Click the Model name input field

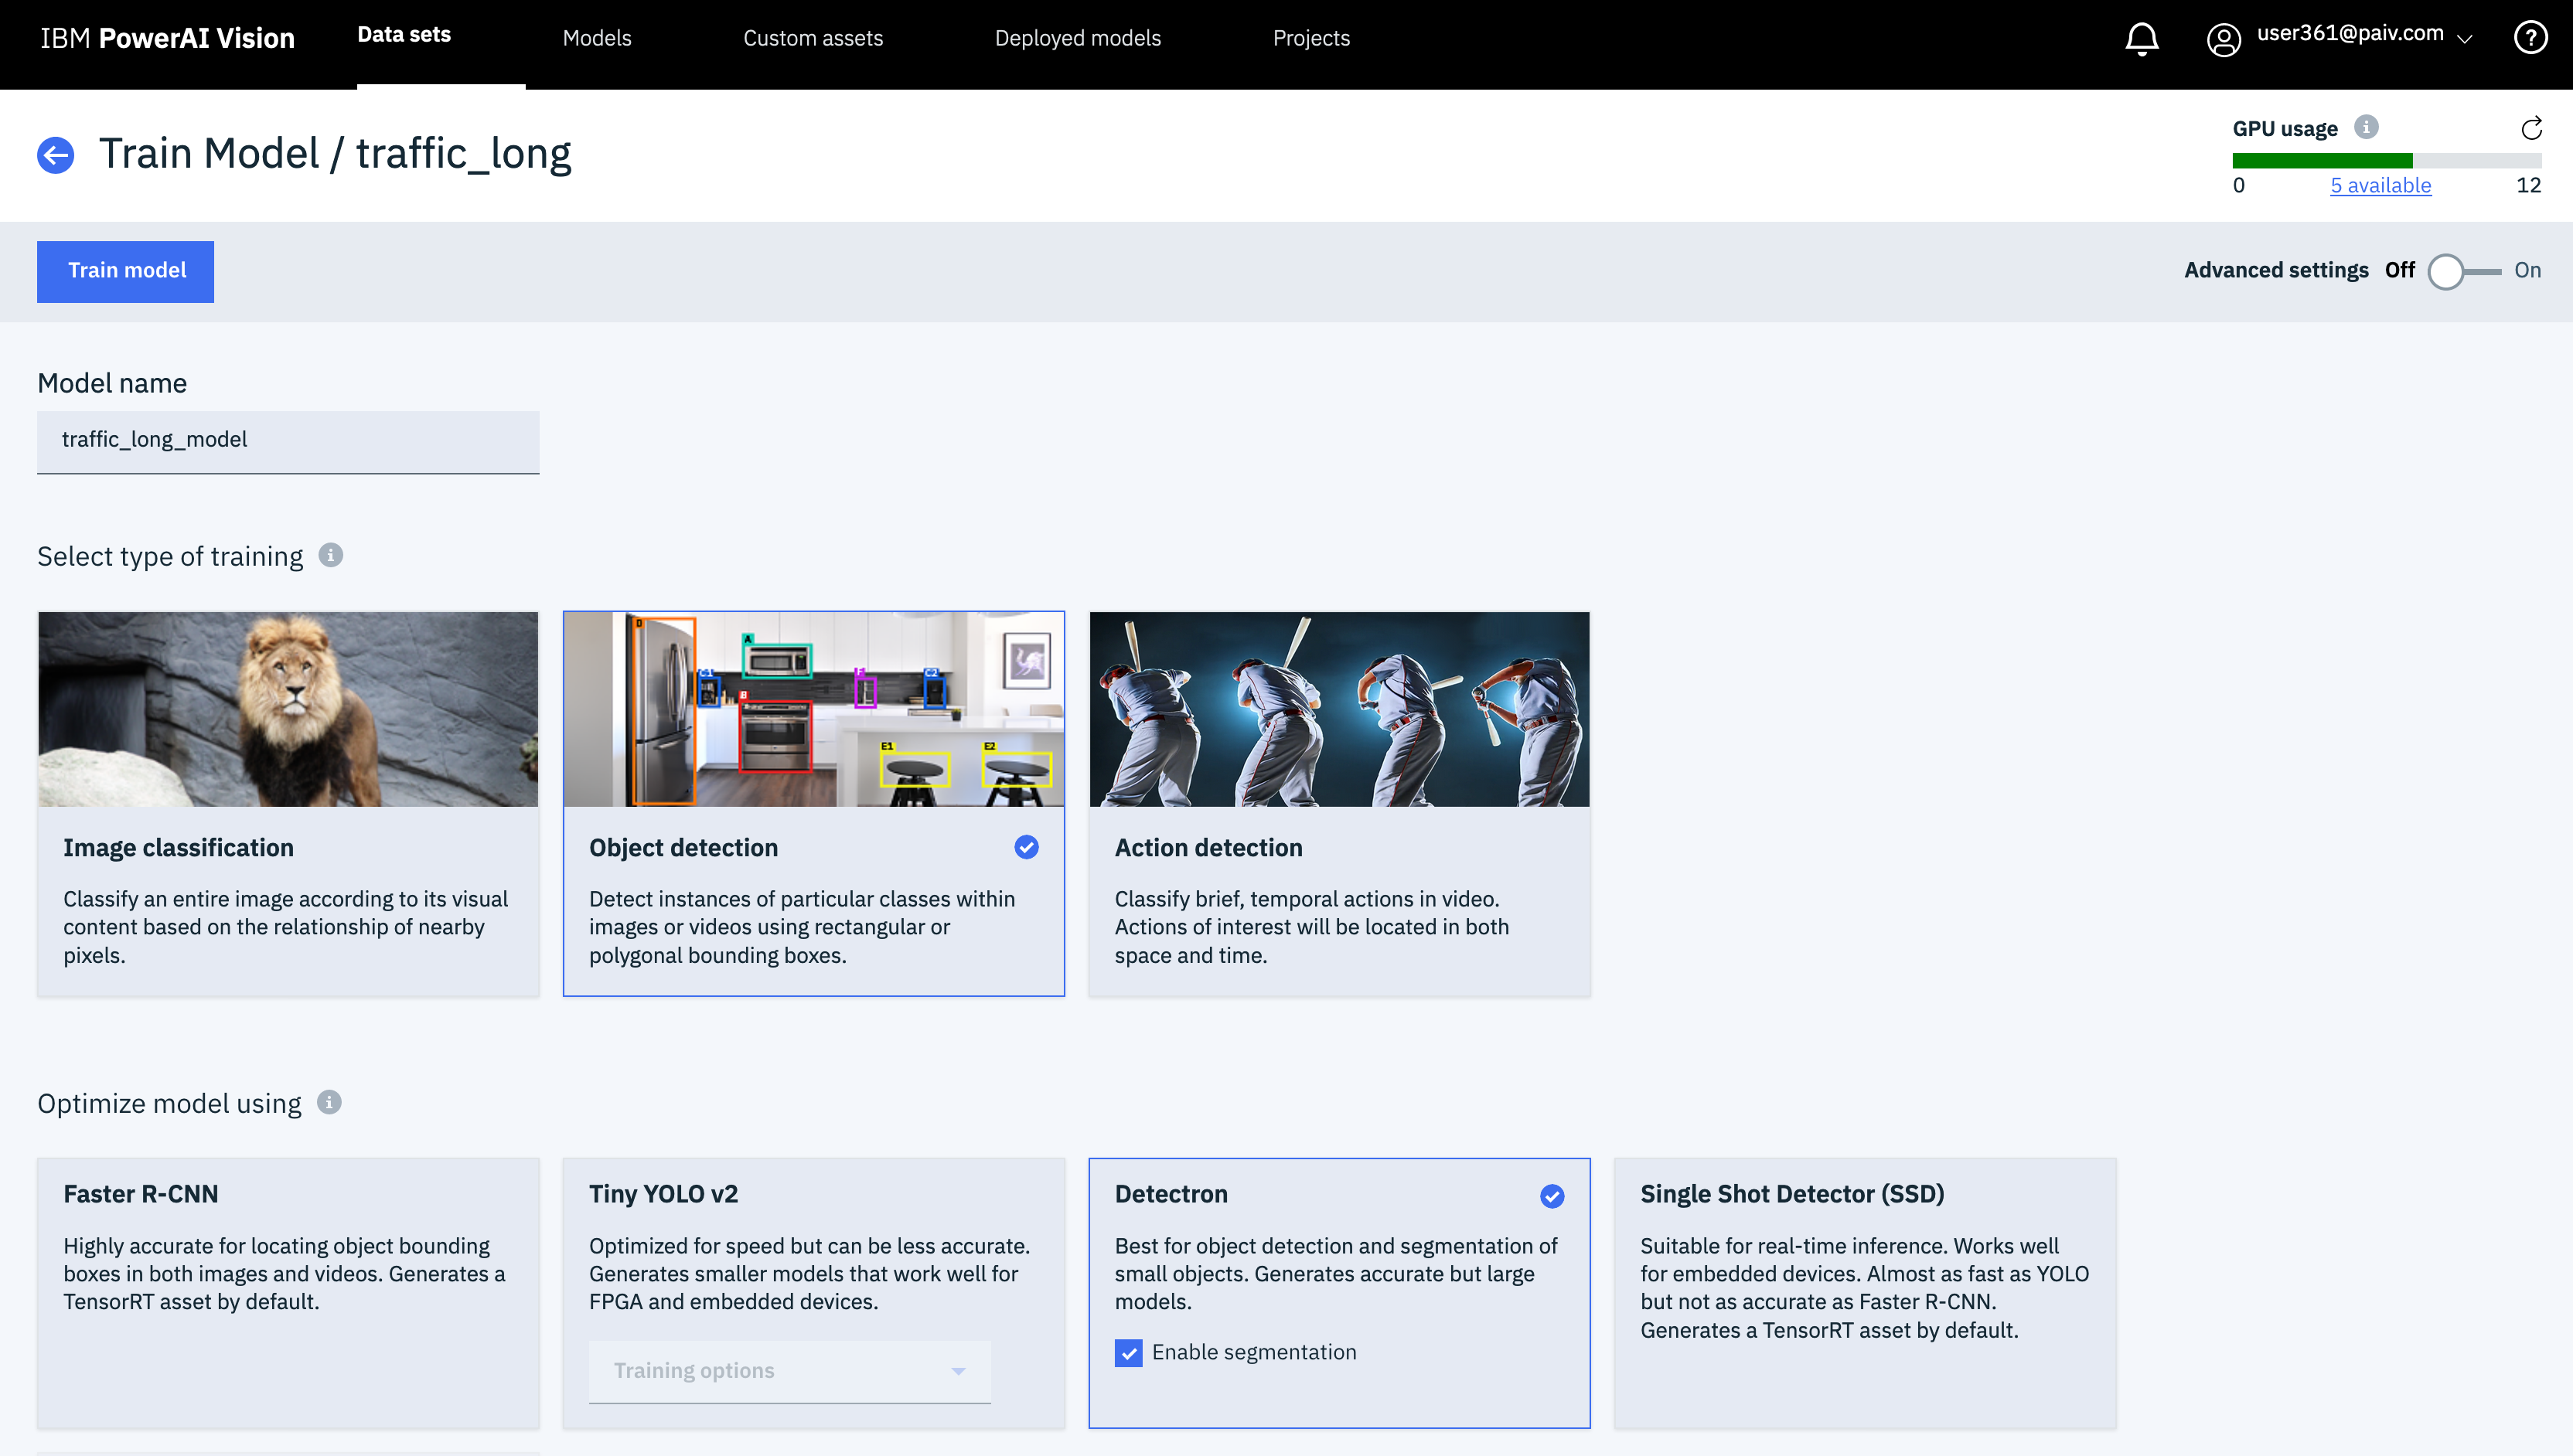tap(288, 440)
